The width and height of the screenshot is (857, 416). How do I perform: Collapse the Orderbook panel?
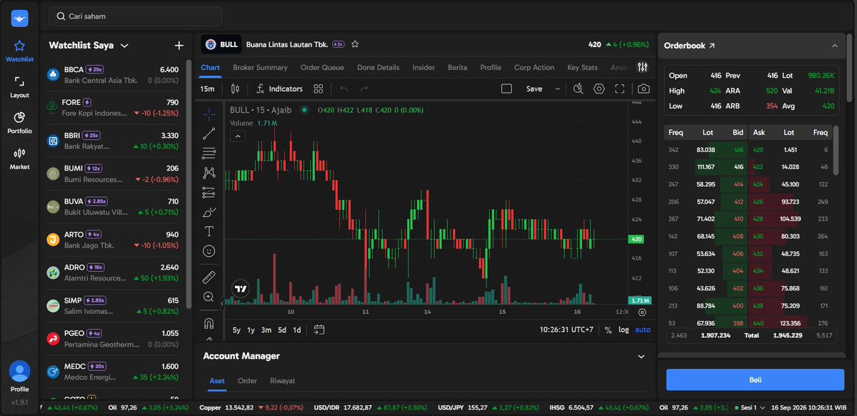[x=834, y=46]
